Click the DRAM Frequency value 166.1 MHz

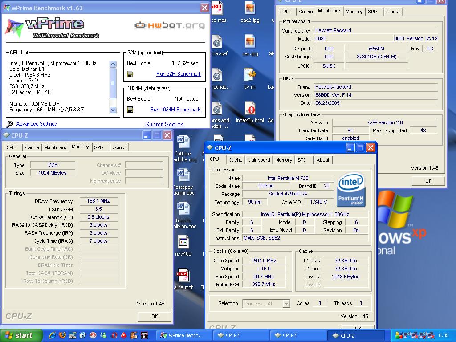pos(98,201)
